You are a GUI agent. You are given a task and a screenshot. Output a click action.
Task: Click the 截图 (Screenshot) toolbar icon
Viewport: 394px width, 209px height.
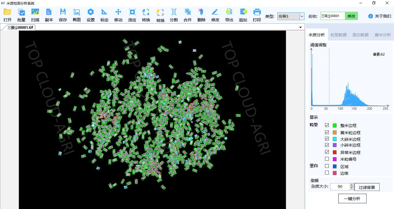[77, 12]
